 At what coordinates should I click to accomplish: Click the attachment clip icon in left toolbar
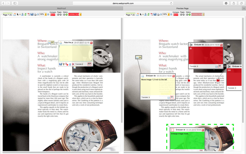pyautogui.click(x=23, y=14)
